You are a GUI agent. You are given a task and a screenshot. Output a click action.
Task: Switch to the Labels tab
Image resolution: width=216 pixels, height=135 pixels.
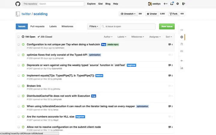coord(53,26)
